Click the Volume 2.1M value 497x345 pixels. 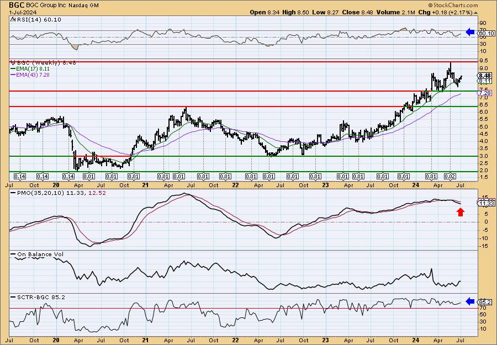click(x=396, y=12)
